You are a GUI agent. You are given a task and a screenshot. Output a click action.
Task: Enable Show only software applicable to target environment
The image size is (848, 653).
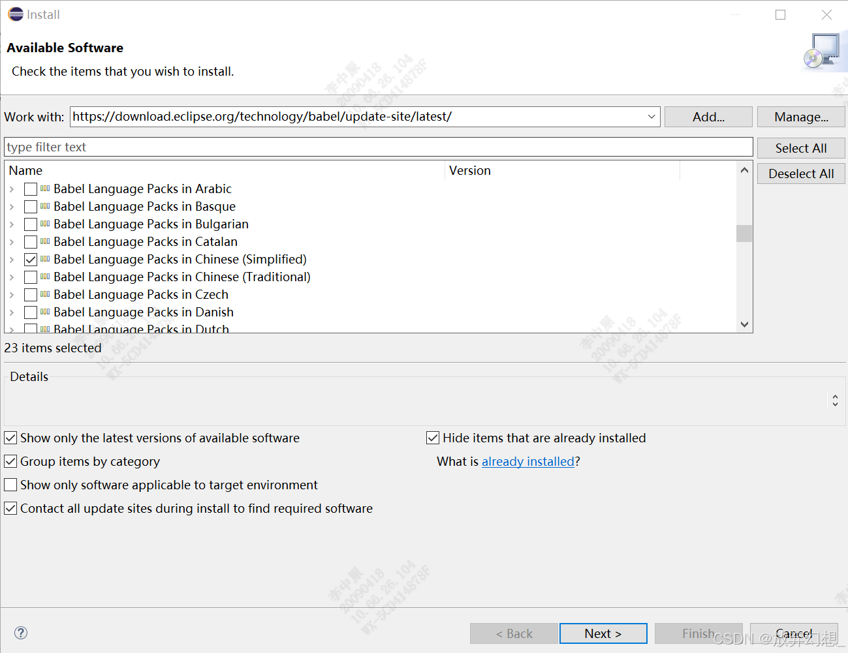(x=10, y=485)
